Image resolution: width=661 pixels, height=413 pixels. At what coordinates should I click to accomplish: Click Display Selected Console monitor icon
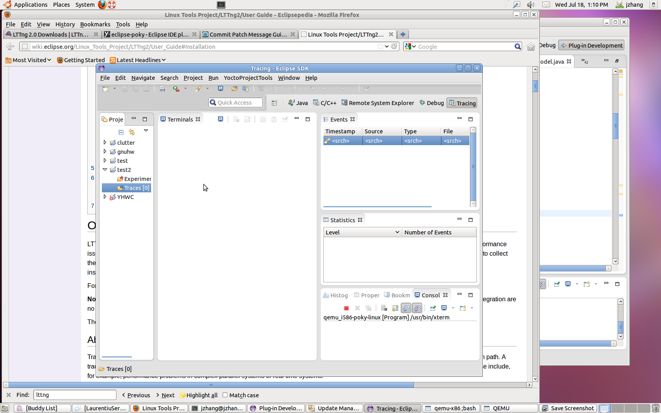[x=444, y=308]
